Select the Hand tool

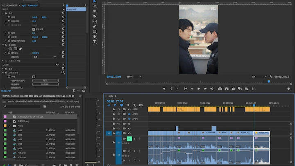coord(95,36)
